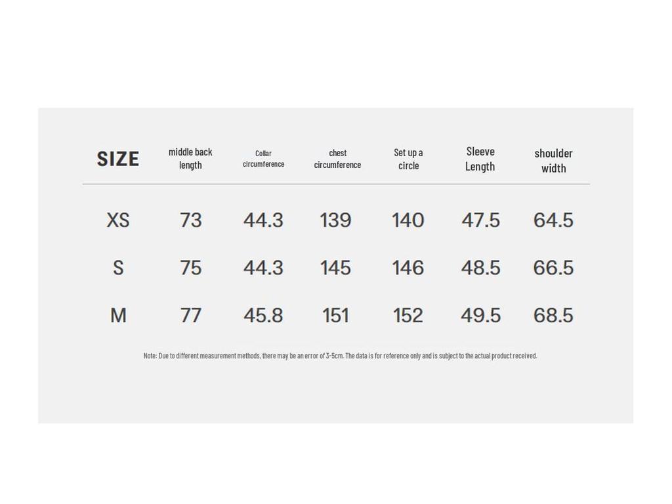Viewport: 672px width, 504px height.
Task: Click the measurement error note text
Action: (340, 356)
